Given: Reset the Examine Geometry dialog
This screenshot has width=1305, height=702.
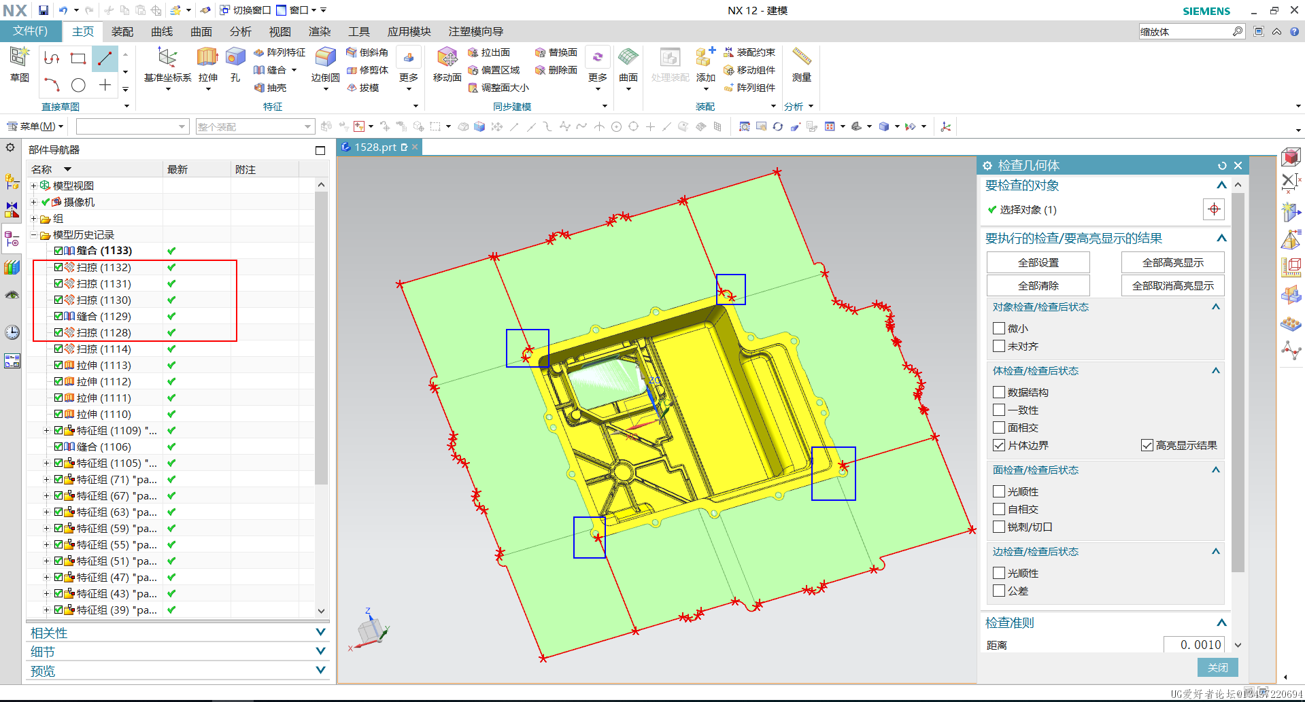Looking at the screenshot, I should [1222, 166].
